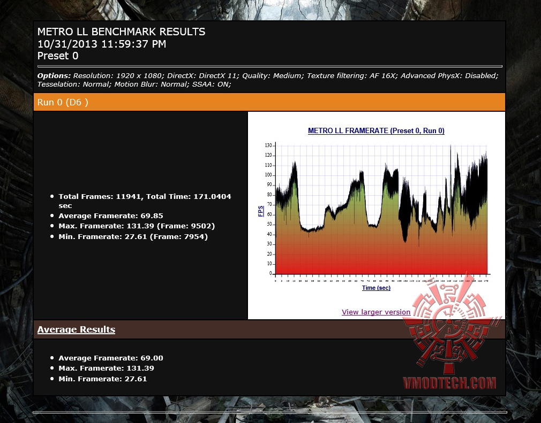This screenshot has height=423, width=541.
Task: Click Average Framerate: 69.85 entry
Action: [x=111, y=216]
